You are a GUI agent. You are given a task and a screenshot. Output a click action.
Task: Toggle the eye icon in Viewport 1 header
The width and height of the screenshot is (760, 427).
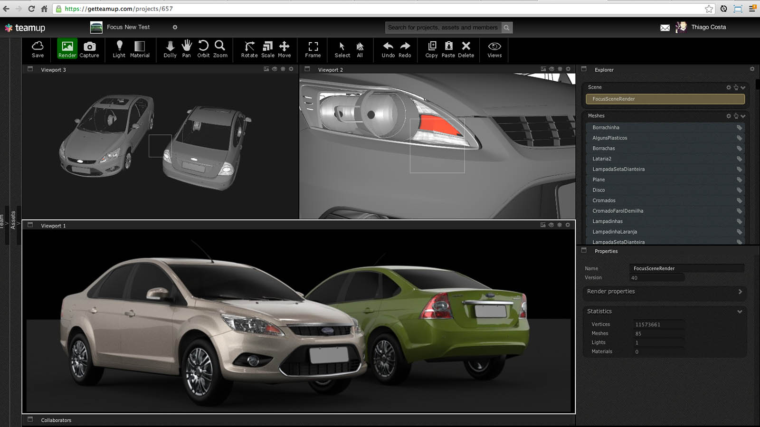(x=551, y=225)
